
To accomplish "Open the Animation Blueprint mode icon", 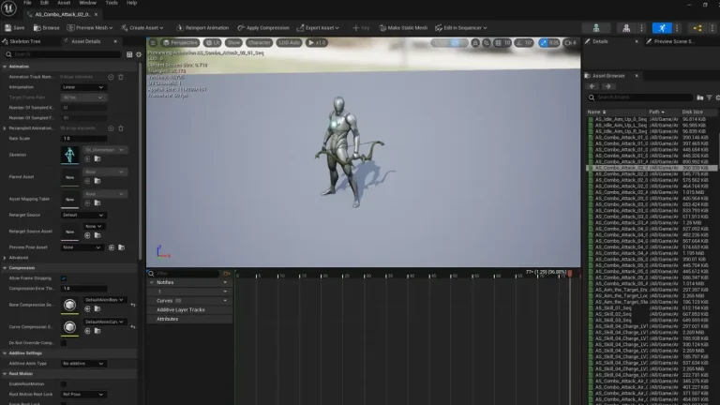I will click(697, 28).
